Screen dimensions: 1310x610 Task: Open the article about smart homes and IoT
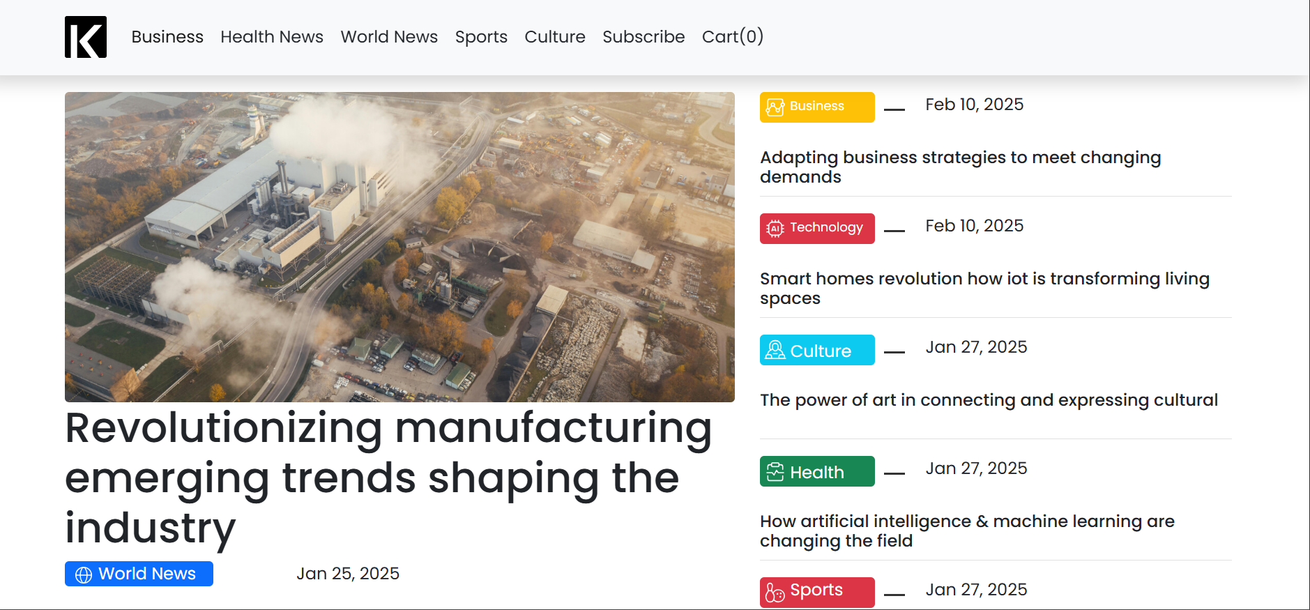click(x=984, y=288)
